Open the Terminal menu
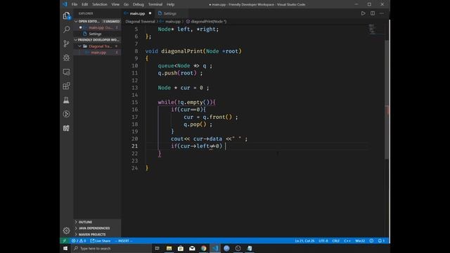Image resolution: width=450 pixels, height=253 pixels. tap(155, 4)
